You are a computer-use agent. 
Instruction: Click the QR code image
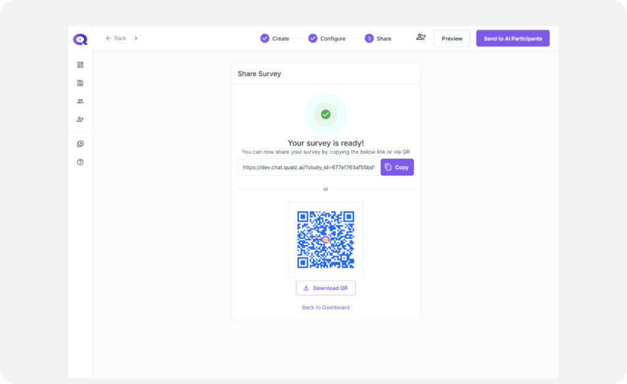(x=326, y=239)
